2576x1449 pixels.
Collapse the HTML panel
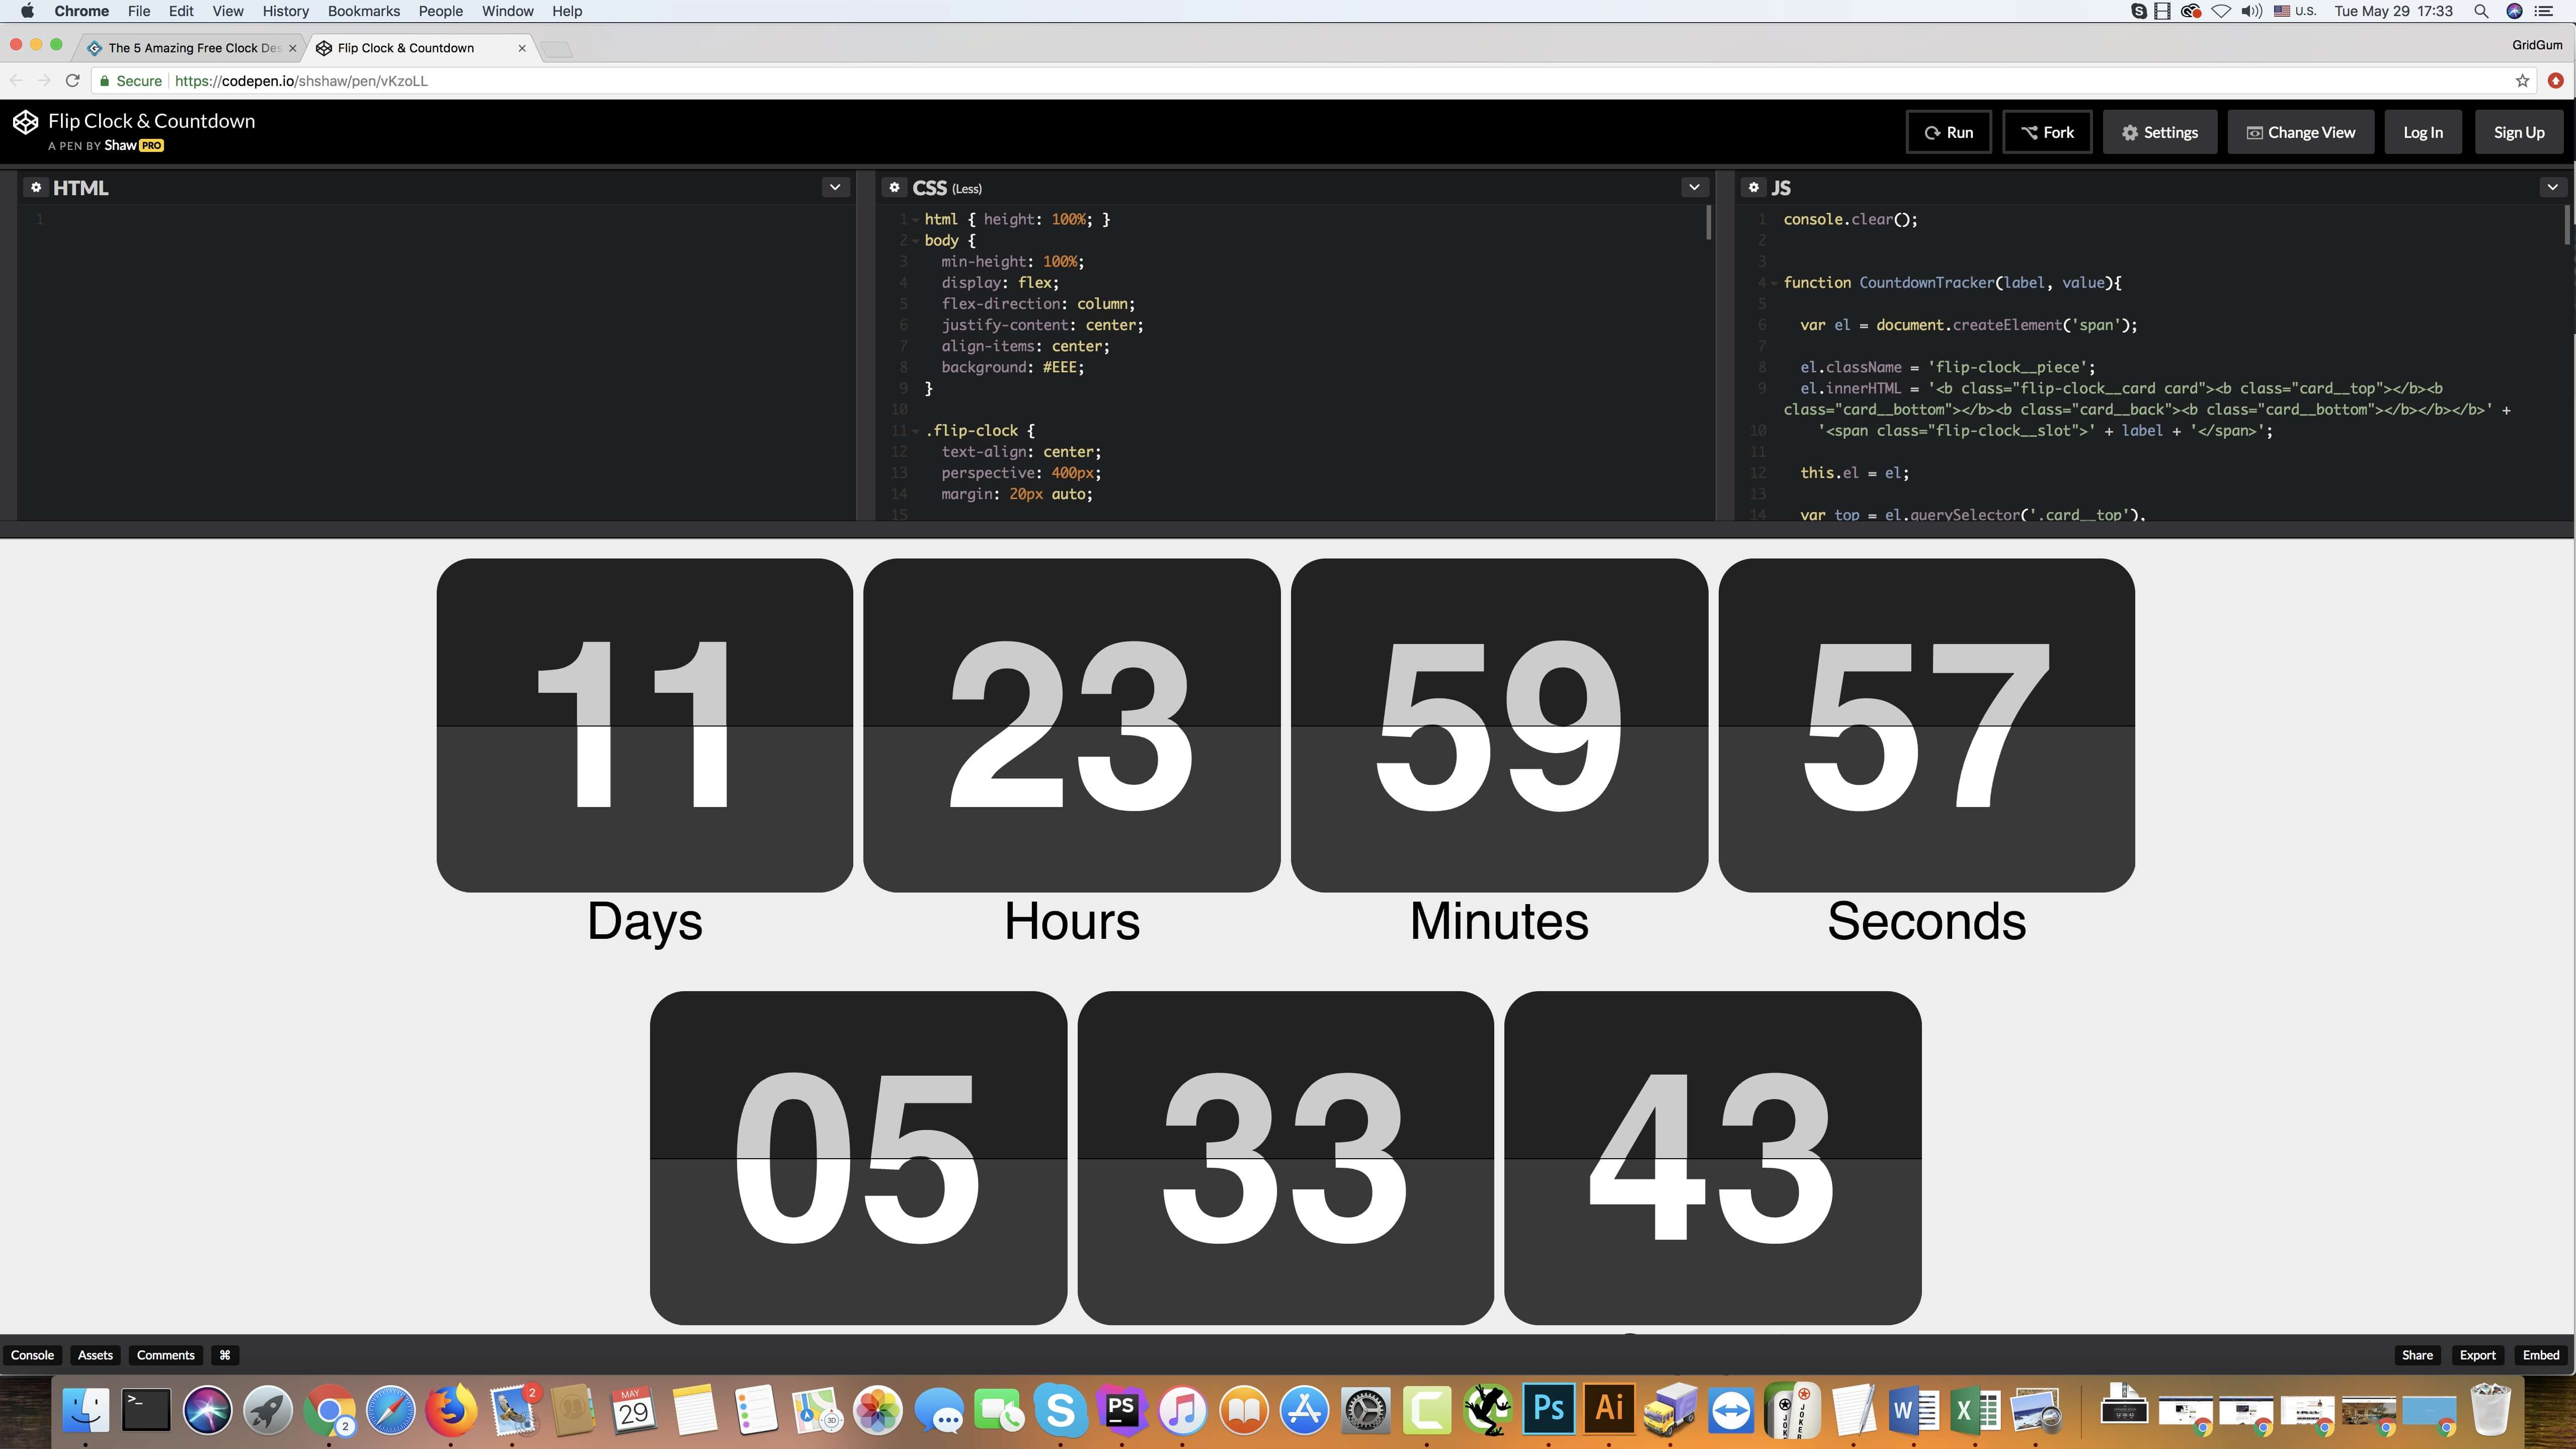[x=835, y=188]
